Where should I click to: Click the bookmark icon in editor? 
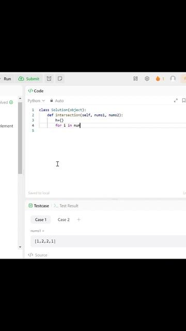(x=184, y=100)
